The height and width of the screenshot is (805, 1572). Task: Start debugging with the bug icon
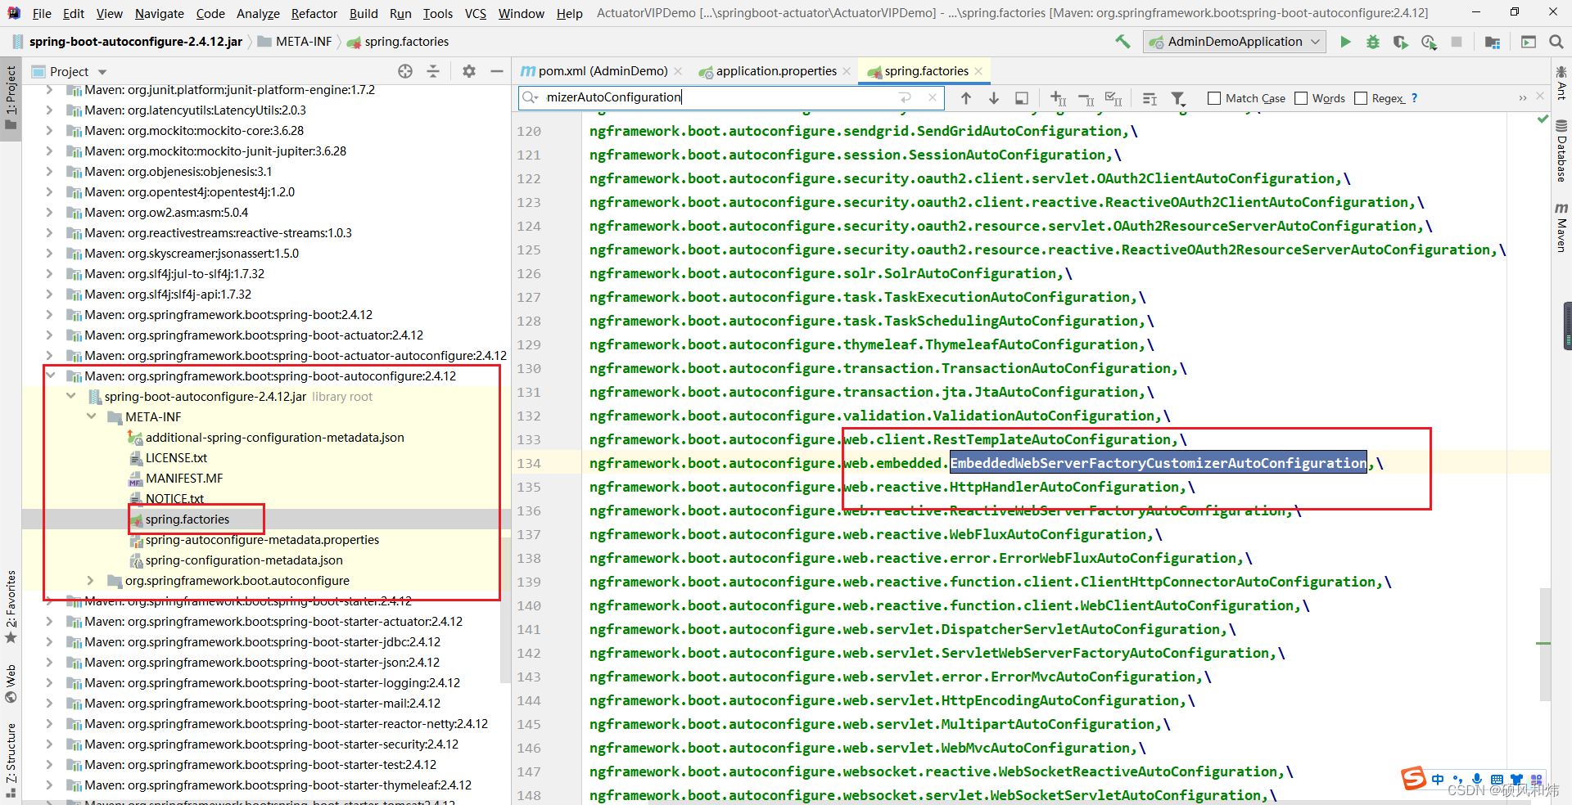(x=1373, y=42)
